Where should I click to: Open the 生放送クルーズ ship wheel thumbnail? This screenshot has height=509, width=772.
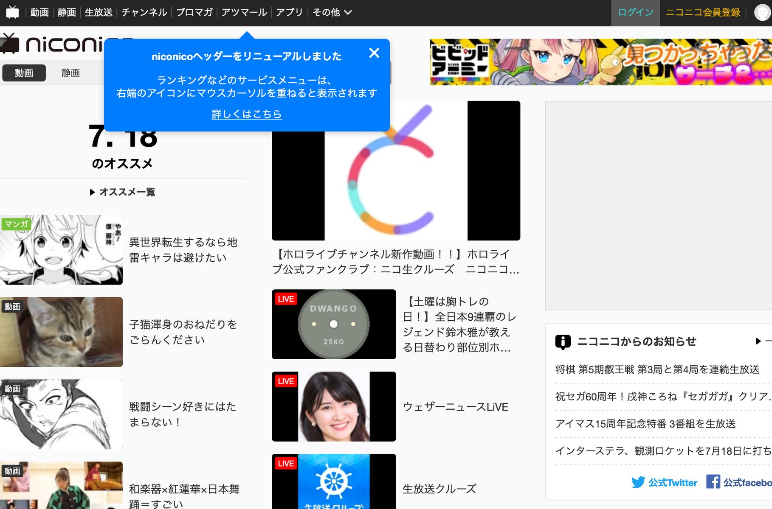pos(334,481)
